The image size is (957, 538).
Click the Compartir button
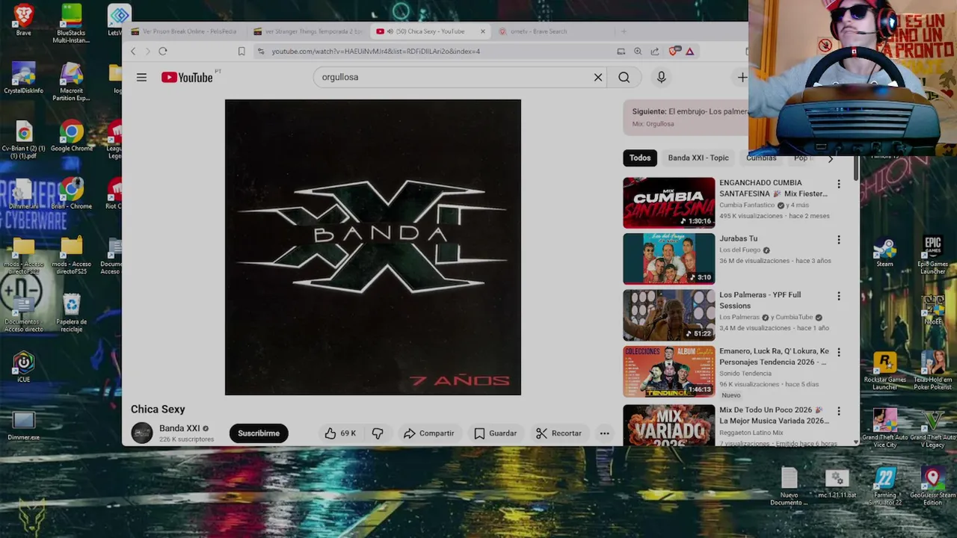429,433
